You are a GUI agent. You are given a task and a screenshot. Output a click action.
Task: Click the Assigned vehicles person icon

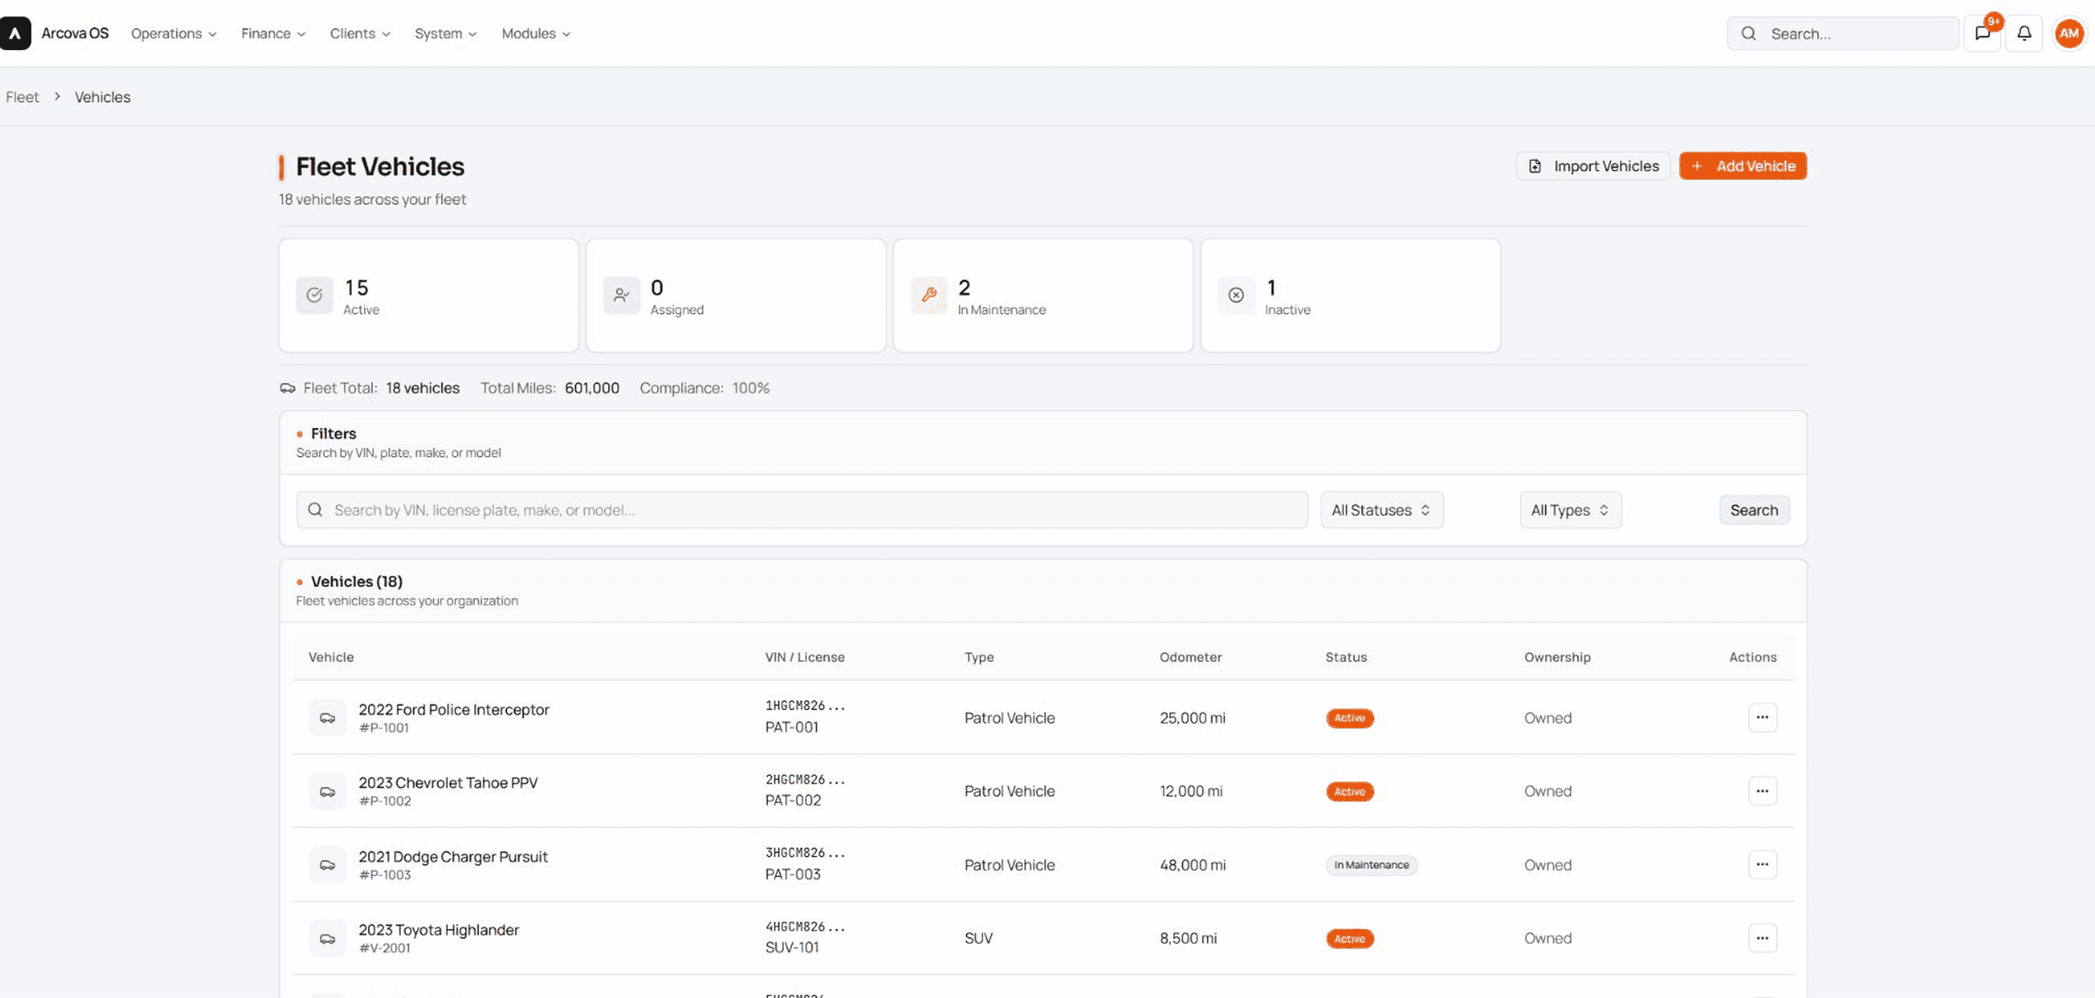click(622, 296)
